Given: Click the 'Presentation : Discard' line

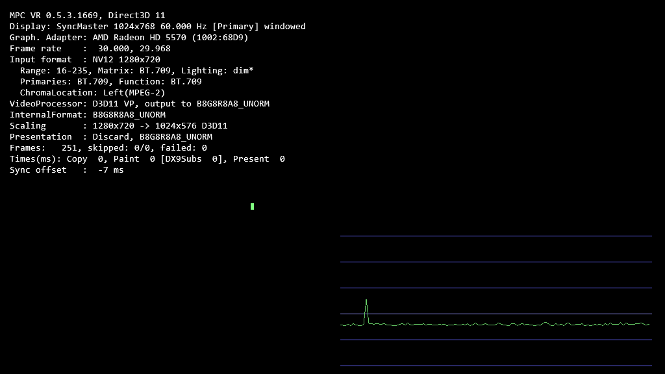Looking at the screenshot, I should [110, 137].
